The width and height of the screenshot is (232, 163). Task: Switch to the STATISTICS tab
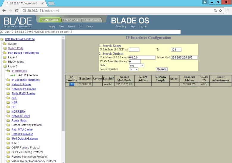[71, 20]
